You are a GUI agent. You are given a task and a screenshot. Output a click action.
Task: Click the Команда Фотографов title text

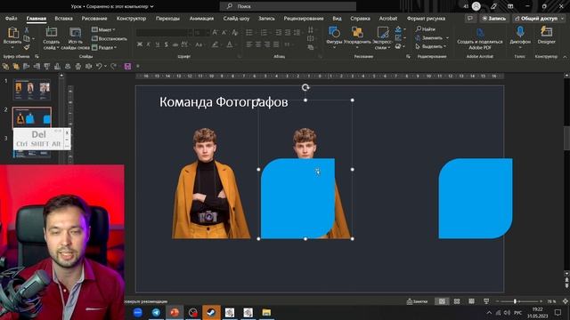pyautogui.click(x=224, y=102)
